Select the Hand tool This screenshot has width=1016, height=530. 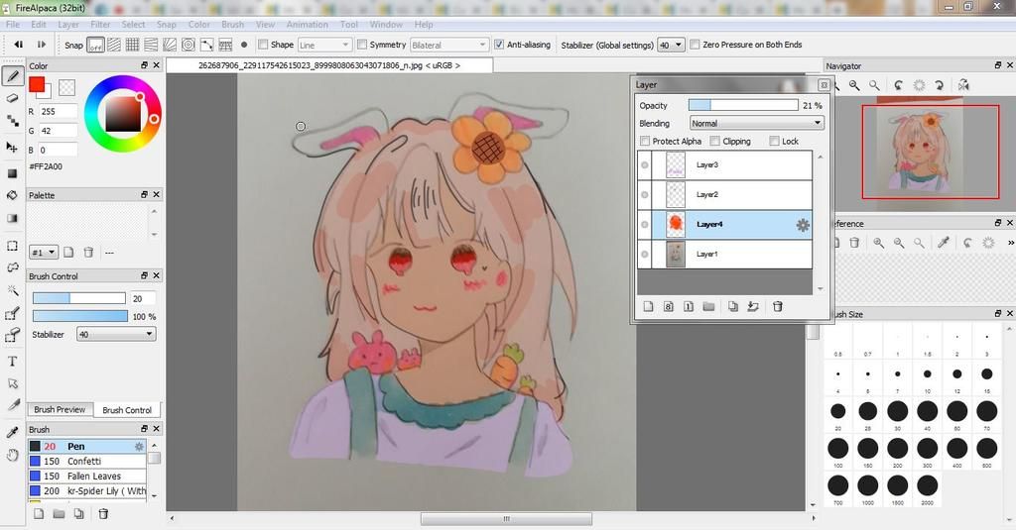pos(12,455)
